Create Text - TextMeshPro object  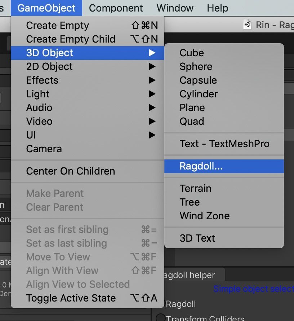pyautogui.click(x=224, y=144)
